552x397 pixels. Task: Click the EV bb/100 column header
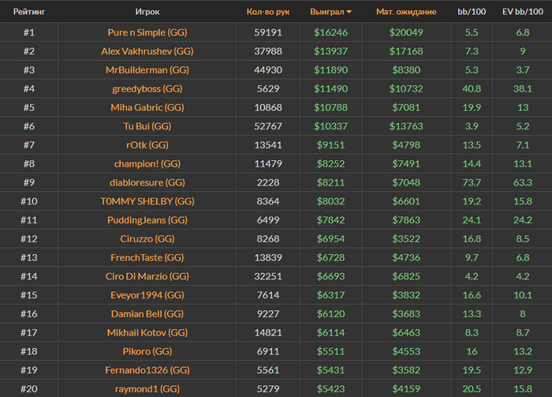(x=523, y=13)
